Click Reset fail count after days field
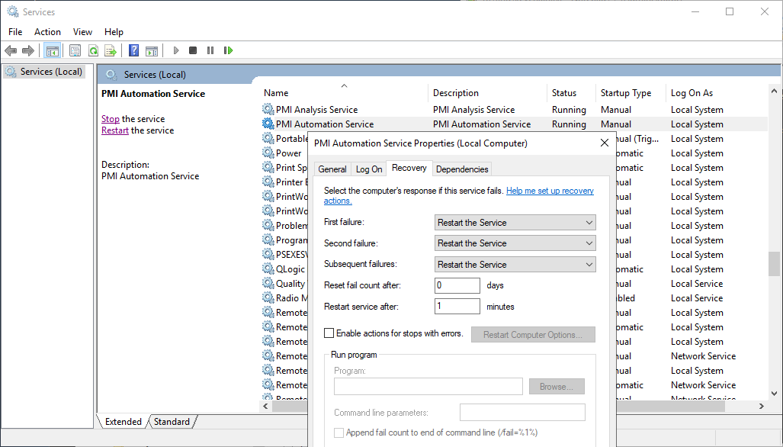Image resolution: width=783 pixels, height=447 pixels. (x=457, y=285)
